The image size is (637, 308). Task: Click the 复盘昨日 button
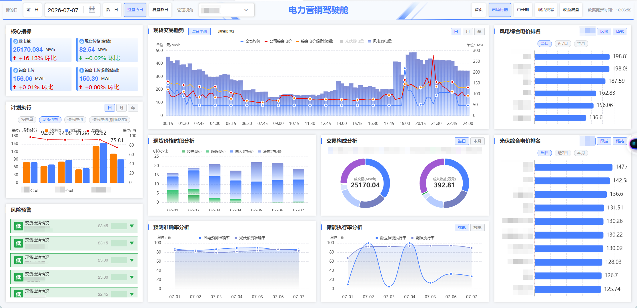point(160,10)
